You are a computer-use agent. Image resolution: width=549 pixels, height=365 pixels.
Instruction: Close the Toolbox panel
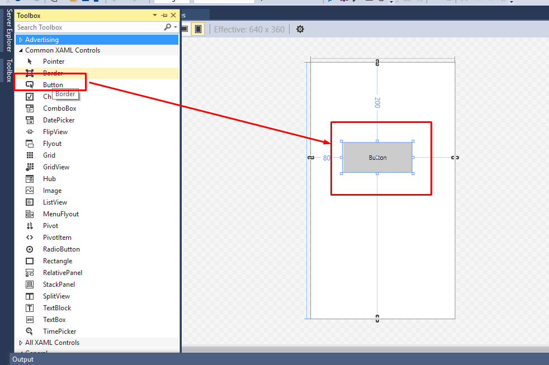click(173, 15)
